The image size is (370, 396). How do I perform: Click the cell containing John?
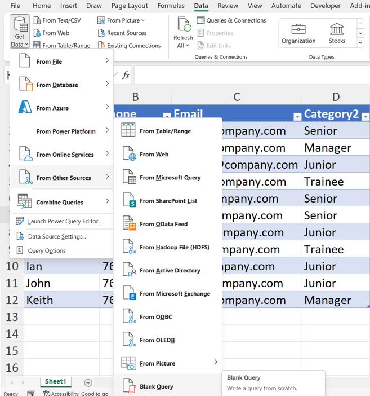click(x=61, y=283)
